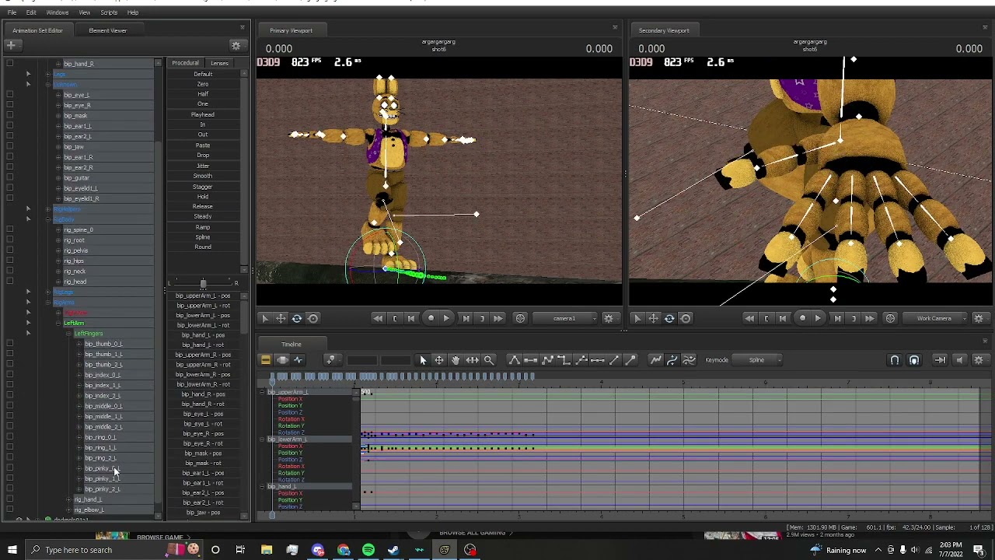995x560 pixels.
Task: Expand the rig_hand_L tree node
Action: (68, 499)
